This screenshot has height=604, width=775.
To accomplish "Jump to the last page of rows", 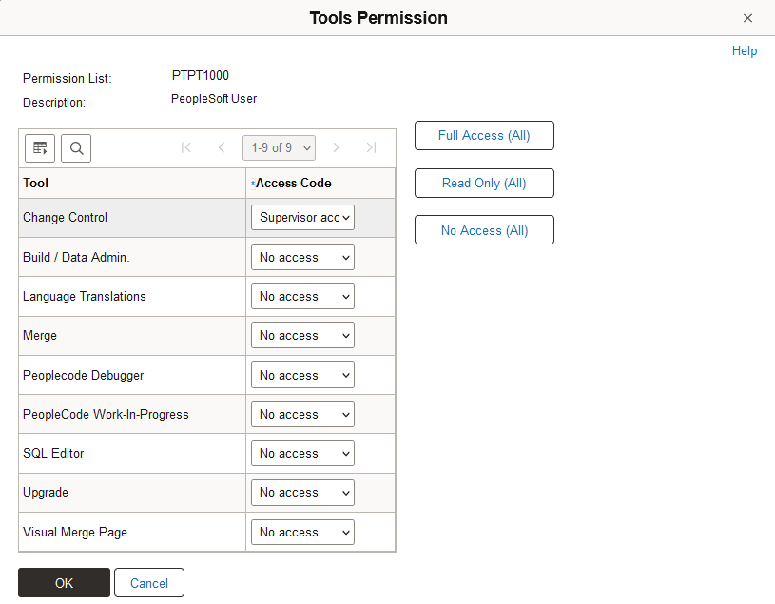I will 371,147.
